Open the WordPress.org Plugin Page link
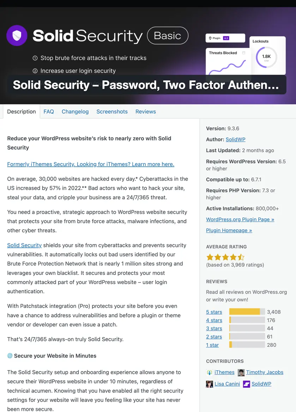 [x=240, y=219]
